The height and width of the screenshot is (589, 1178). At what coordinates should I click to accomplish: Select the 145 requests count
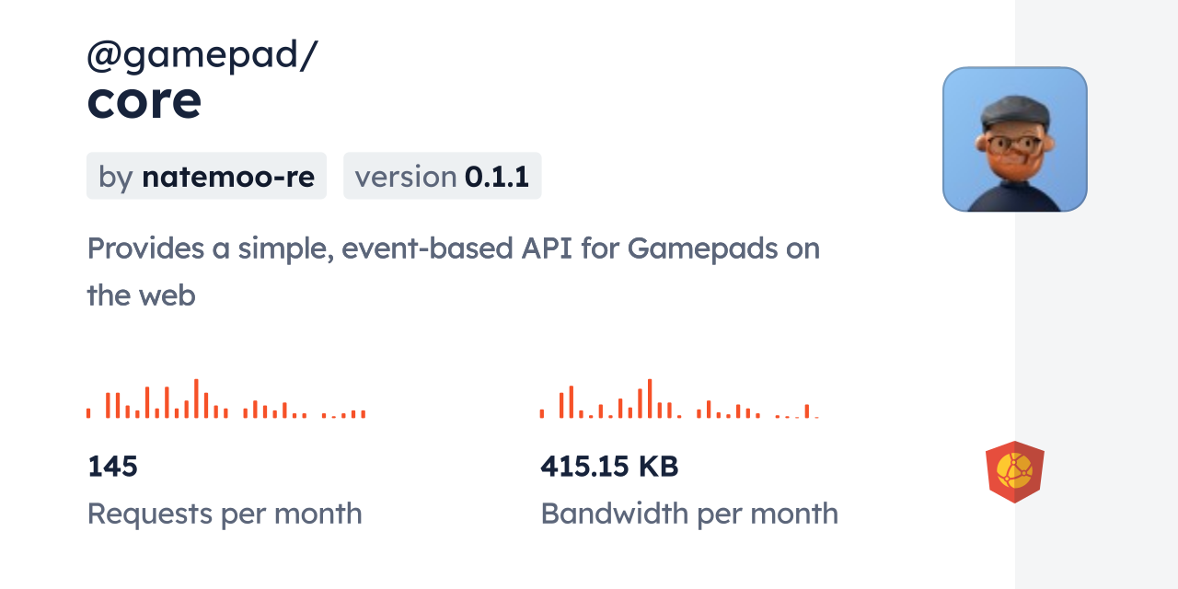tap(112, 467)
